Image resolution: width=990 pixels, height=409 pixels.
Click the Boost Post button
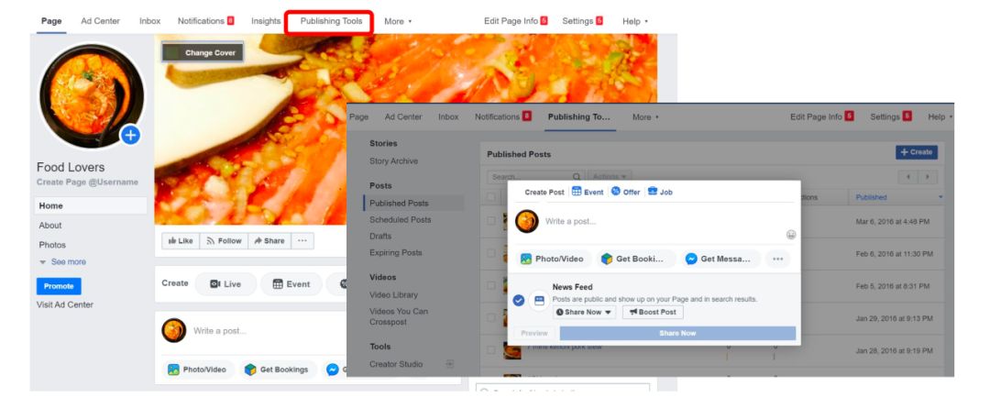(653, 312)
